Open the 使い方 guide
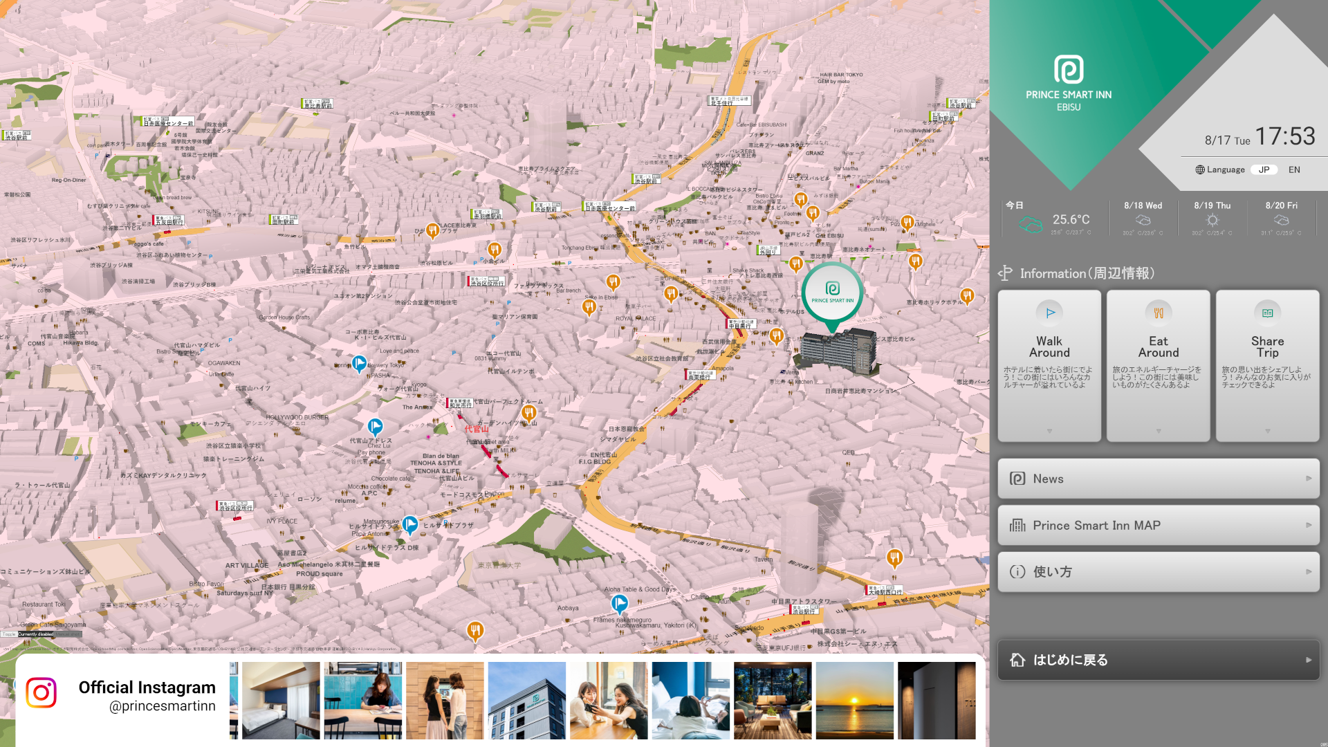Image resolution: width=1328 pixels, height=747 pixels. pyautogui.click(x=1159, y=571)
